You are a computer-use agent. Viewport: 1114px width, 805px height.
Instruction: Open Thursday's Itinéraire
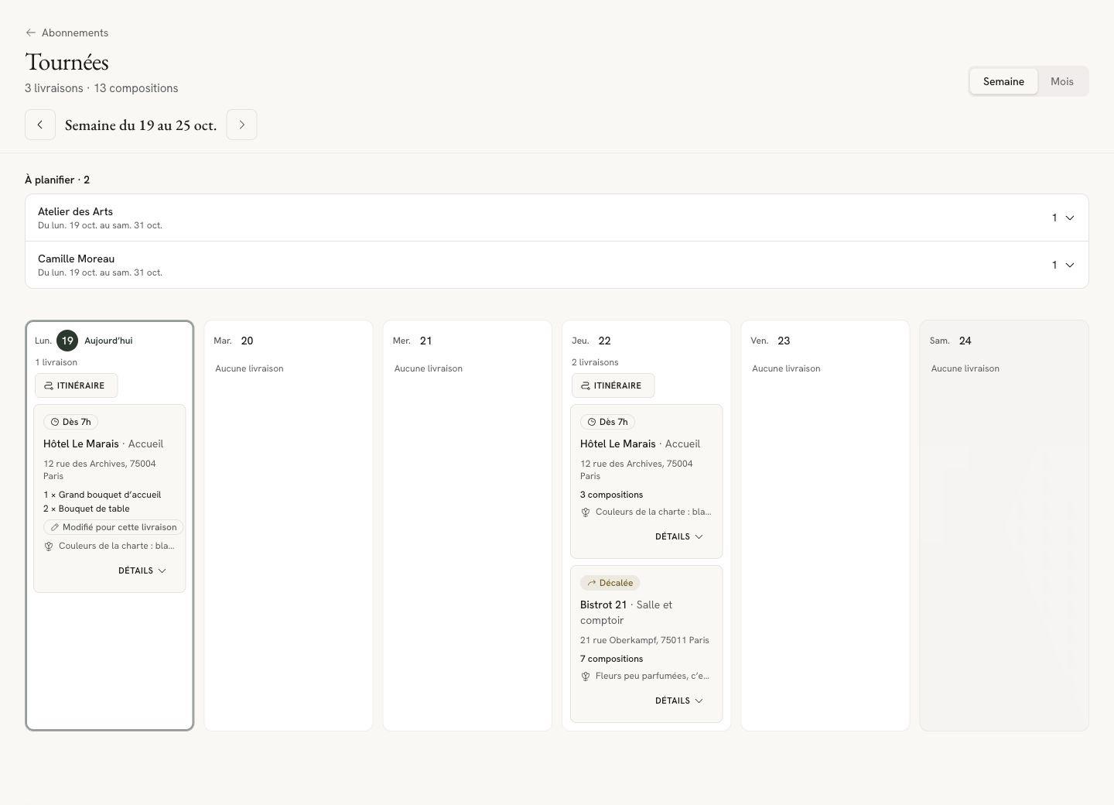(613, 385)
